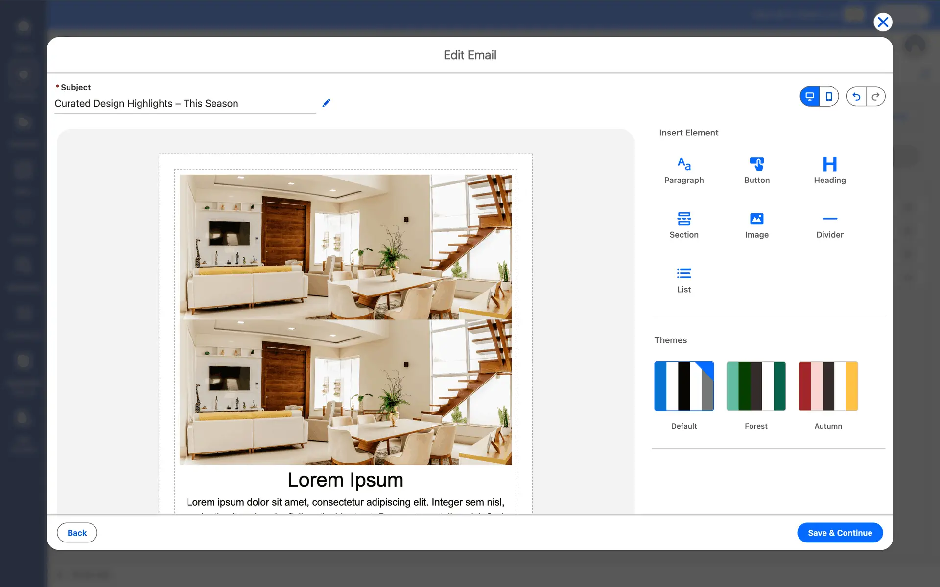The height and width of the screenshot is (587, 940).
Task: Click the Save & Continue button
Action: click(840, 533)
